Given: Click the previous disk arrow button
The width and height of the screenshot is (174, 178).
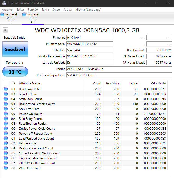Looking at the screenshot, I should click(5, 30).
